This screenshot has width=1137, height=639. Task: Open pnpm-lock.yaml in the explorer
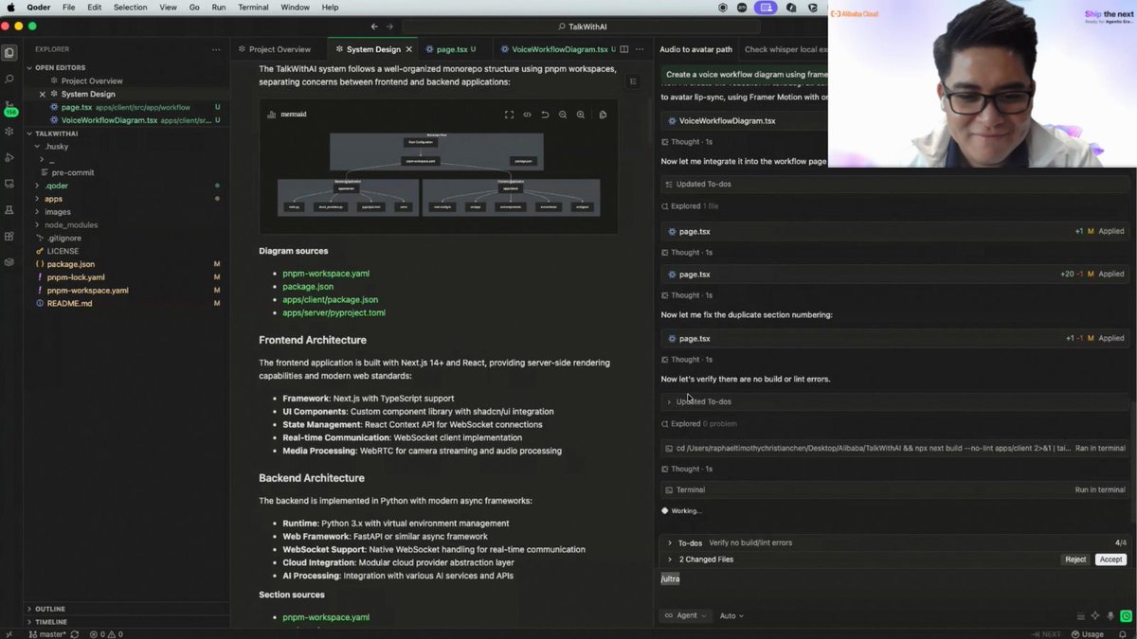(x=76, y=277)
